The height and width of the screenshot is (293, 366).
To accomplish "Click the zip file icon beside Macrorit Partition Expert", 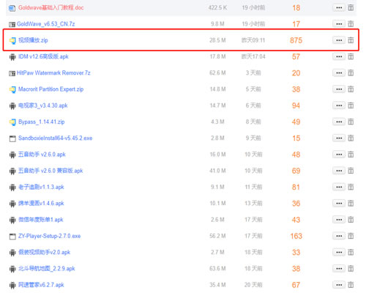I will [x=12, y=89].
